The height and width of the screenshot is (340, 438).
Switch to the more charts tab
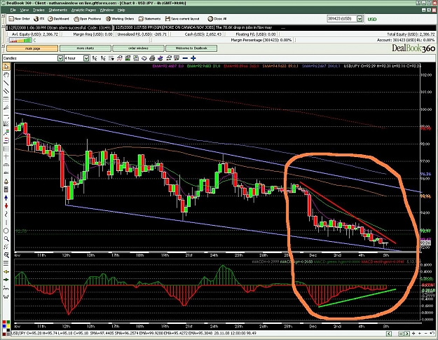tap(85, 48)
